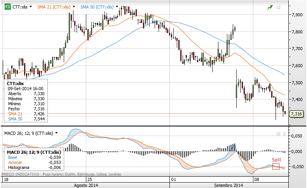Click the Sell label on MACD chart

(x=276, y=160)
